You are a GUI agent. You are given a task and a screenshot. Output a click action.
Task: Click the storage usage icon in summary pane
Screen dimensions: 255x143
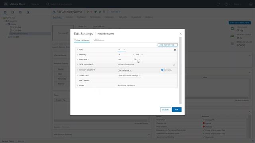[x=232, y=44]
